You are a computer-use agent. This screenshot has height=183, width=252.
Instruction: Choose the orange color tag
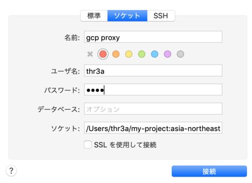point(116,54)
